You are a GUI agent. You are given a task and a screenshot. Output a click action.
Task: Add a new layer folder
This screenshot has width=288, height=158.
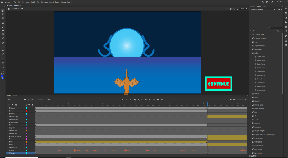[13, 104]
